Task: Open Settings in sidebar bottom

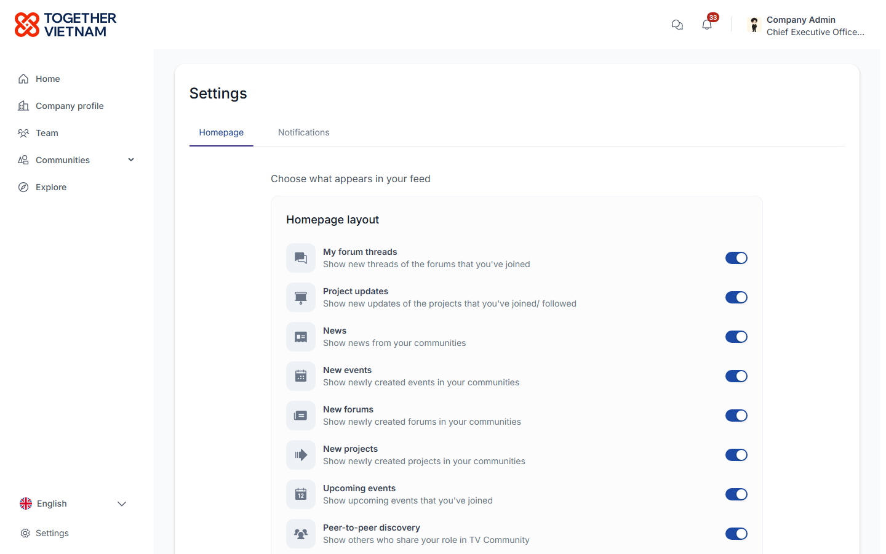Action: point(44,533)
